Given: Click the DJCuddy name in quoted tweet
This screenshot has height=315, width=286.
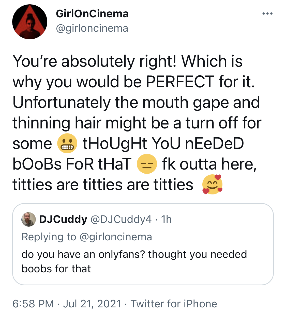Looking at the screenshot, I should pos(63,219).
